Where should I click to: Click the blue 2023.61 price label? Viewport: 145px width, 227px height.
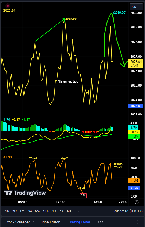click(x=136, y=106)
